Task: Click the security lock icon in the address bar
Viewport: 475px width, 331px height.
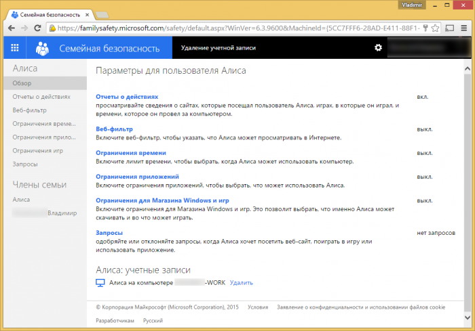Action: [x=52, y=28]
